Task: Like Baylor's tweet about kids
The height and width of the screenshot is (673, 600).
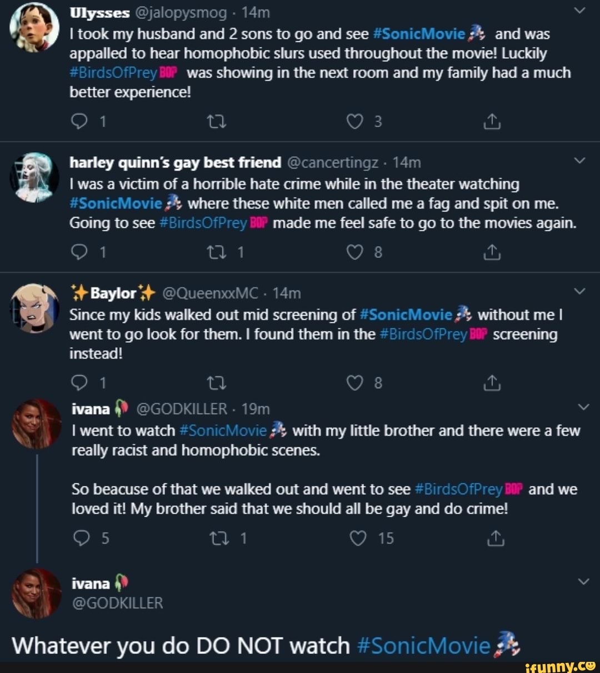Action: click(x=354, y=383)
